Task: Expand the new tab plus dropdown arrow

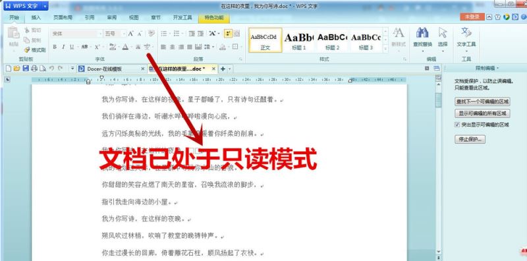Action: point(230,69)
